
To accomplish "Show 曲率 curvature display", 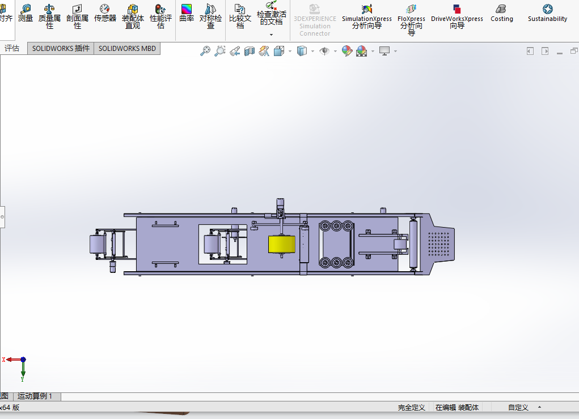I will (x=187, y=14).
